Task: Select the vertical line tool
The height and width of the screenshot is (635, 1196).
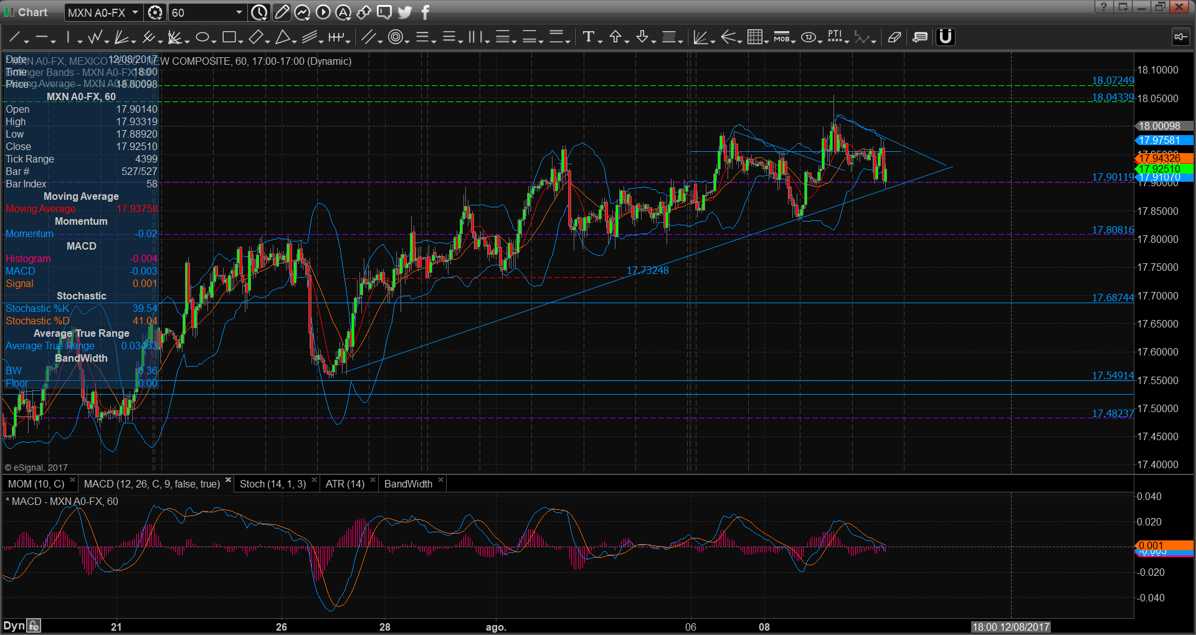Action: (68, 37)
